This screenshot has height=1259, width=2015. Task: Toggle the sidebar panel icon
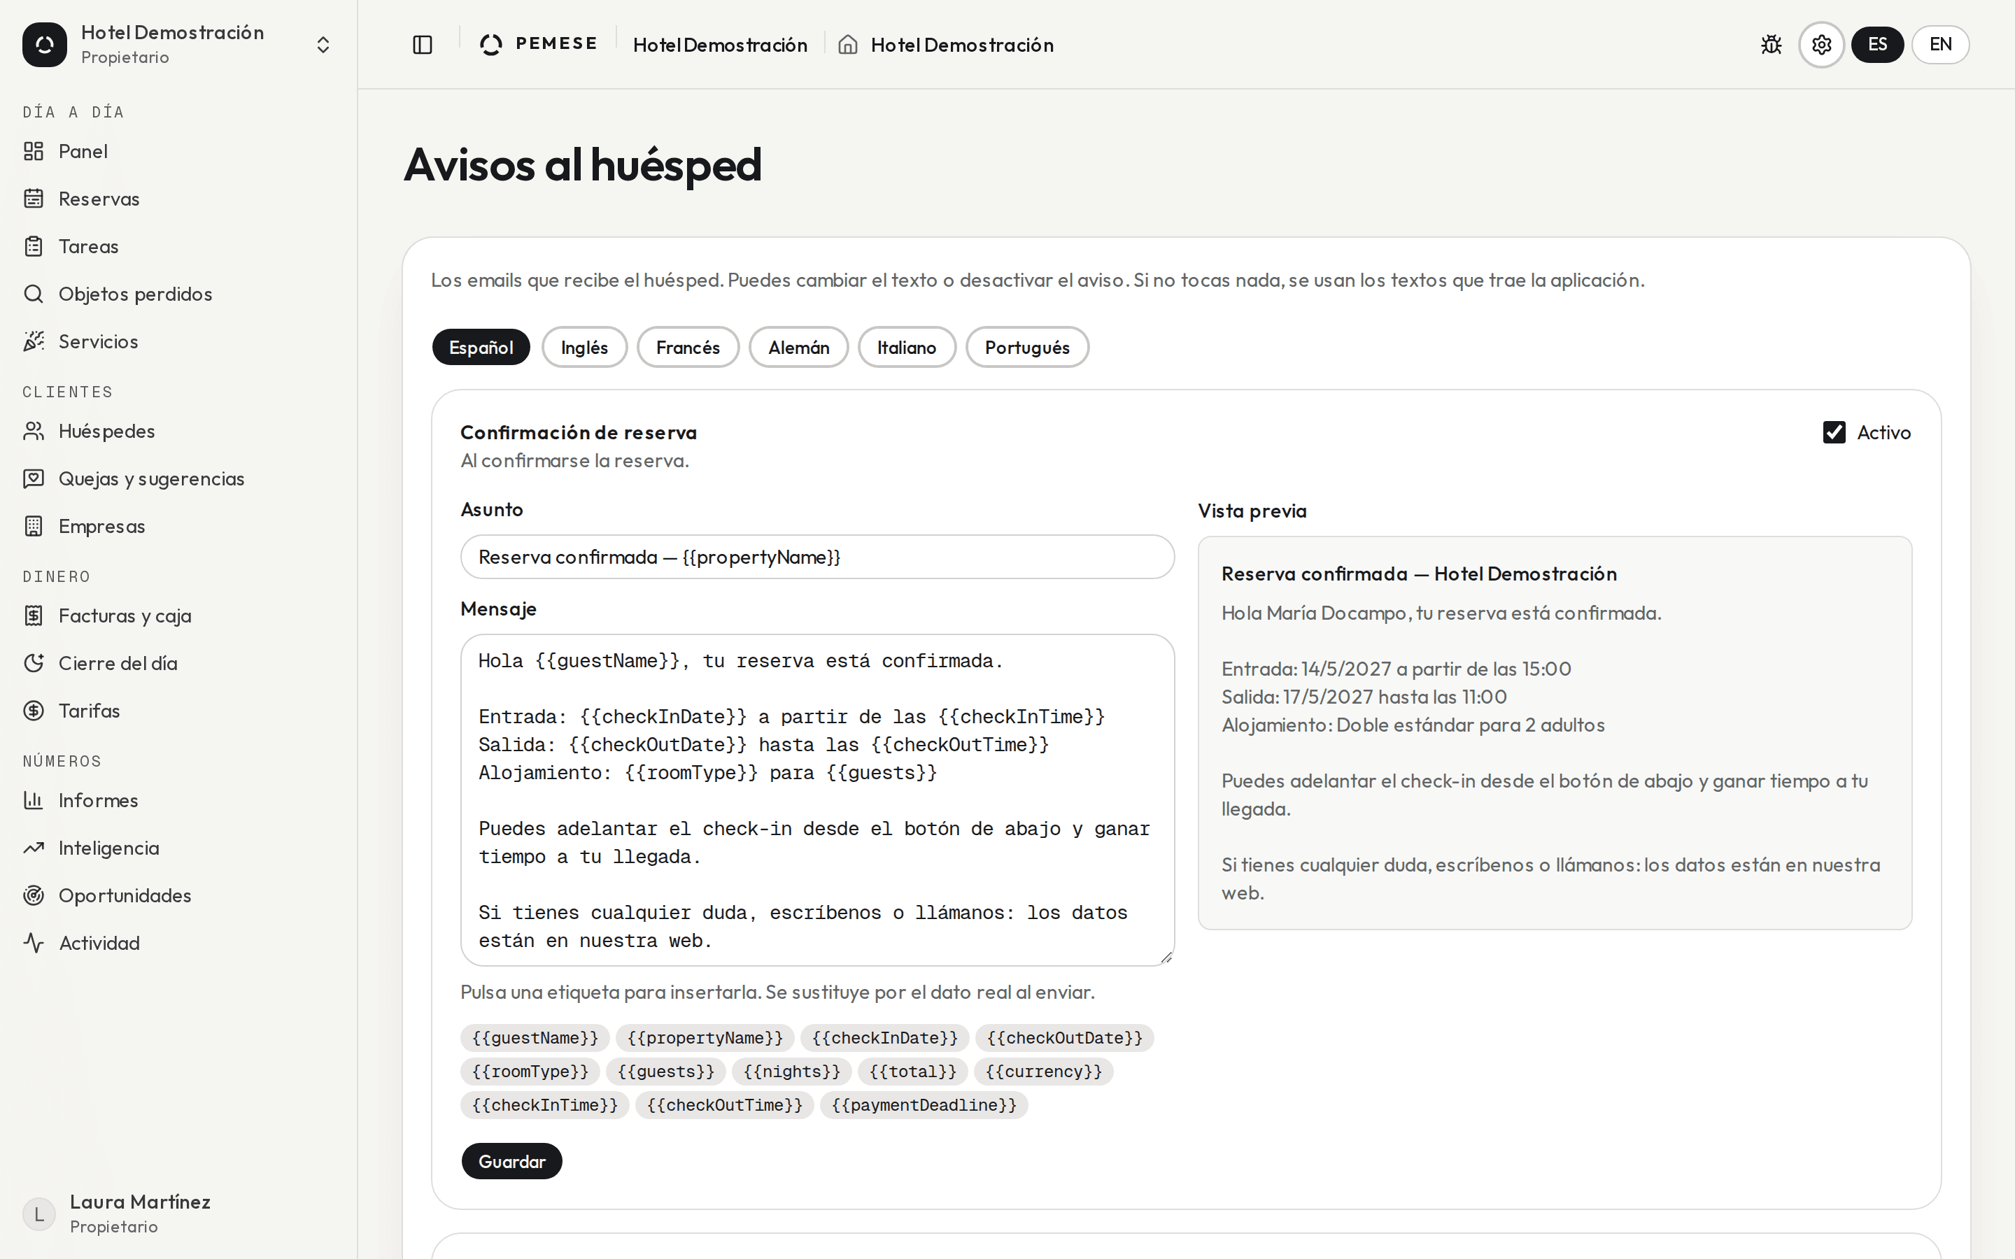[x=423, y=45]
